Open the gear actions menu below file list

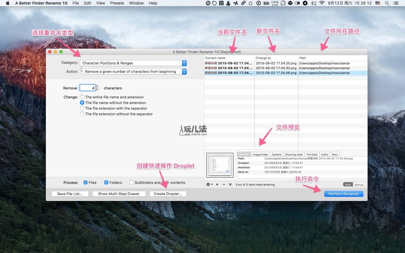[209, 184]
